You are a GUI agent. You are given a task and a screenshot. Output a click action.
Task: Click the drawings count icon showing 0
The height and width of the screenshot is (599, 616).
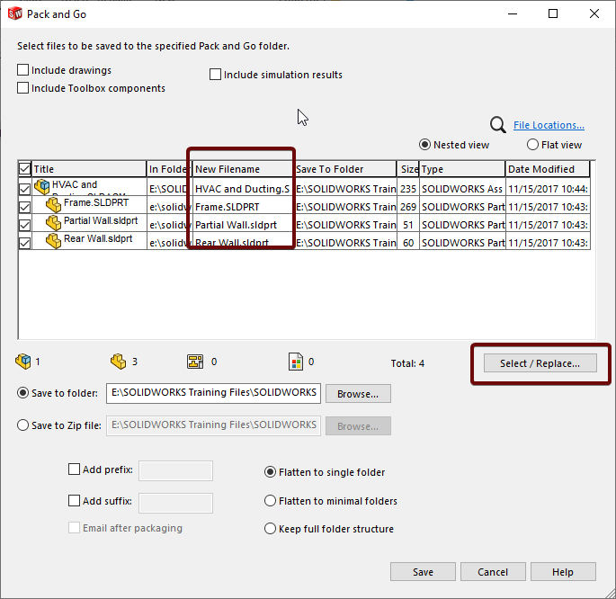195,362
